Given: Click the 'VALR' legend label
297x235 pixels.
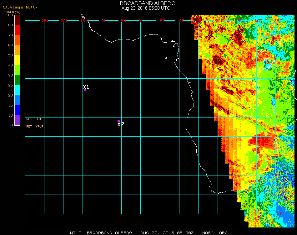Looking at the screenshot, I should click(x=39, y=126).
